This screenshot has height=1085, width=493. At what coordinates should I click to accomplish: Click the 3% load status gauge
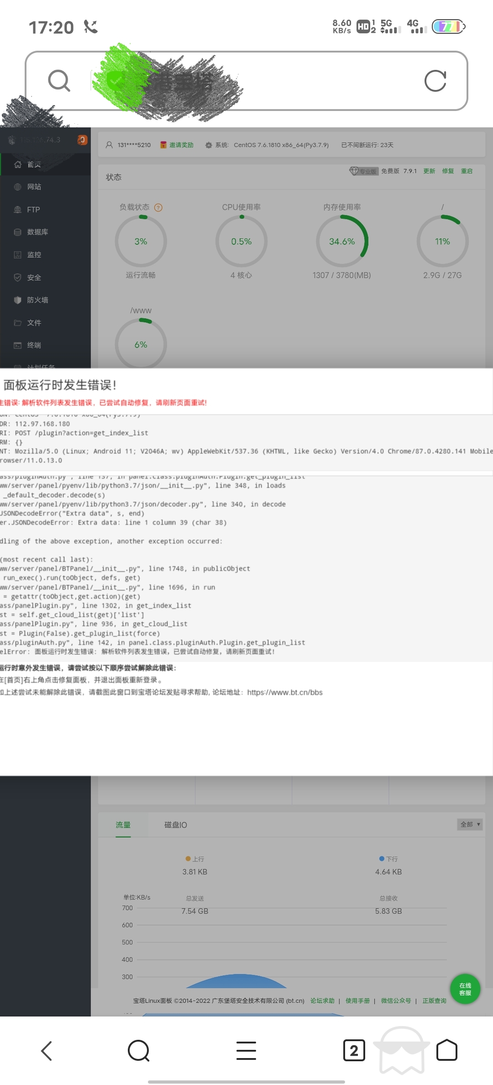pyautogui.click(x=141, y=241)
